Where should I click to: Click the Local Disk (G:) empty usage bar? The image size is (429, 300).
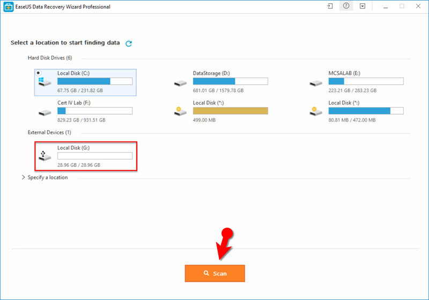95,156
